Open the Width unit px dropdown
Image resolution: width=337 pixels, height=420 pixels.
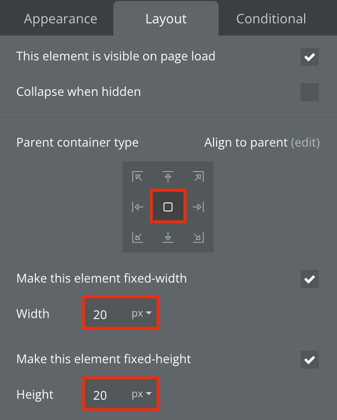[x=142, y=313]
